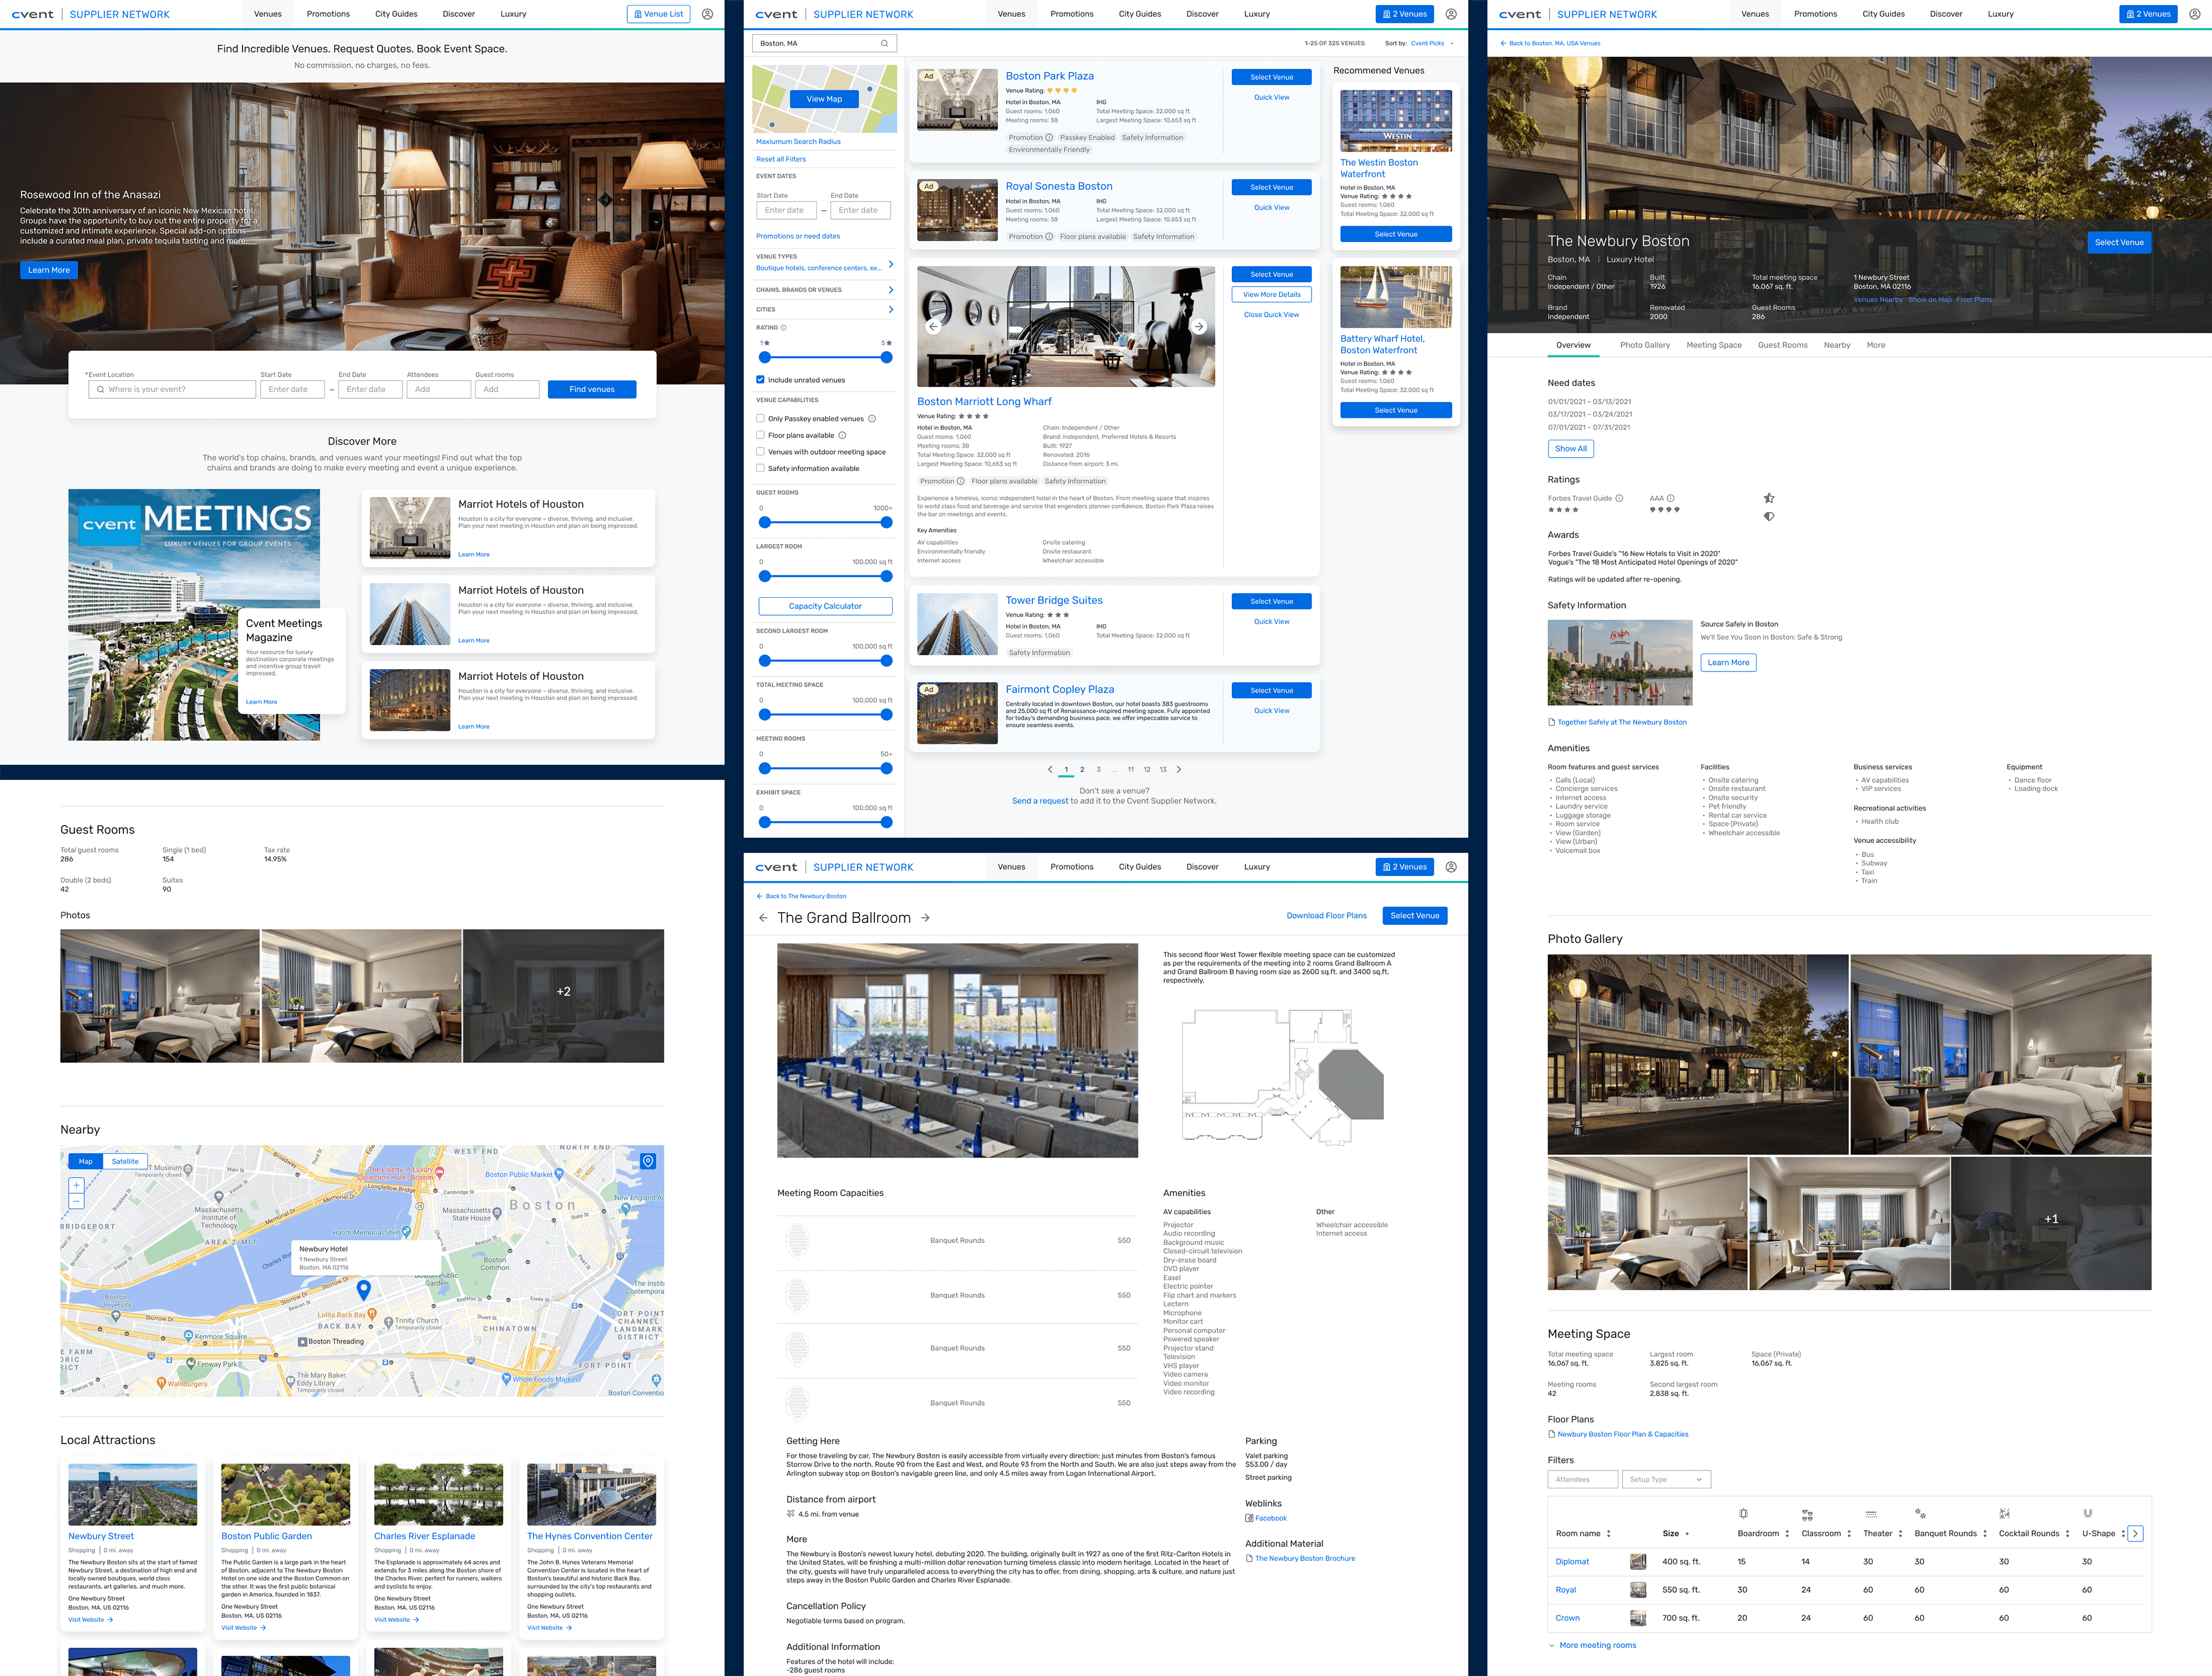Click the Find venues button
The height and width of the screenshot is (1676, 2212).
pyautogui.click(x=592, y=389)
